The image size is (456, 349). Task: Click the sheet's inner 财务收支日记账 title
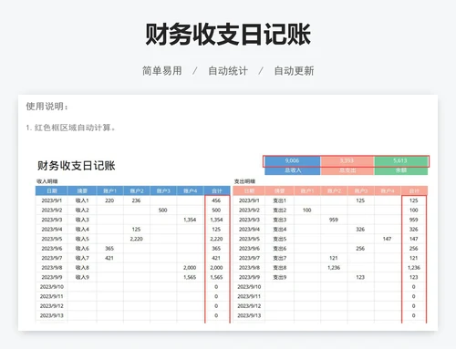[77, 166]
